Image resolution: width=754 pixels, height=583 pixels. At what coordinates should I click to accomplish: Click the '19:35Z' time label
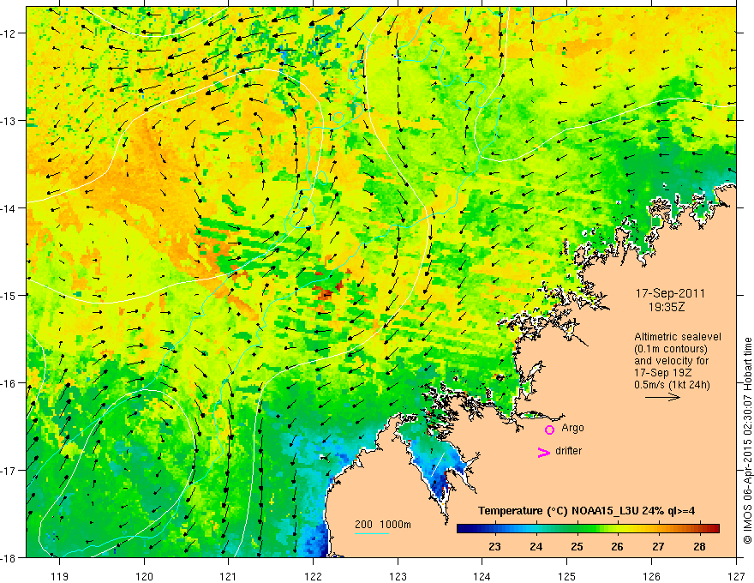point(666,307)
